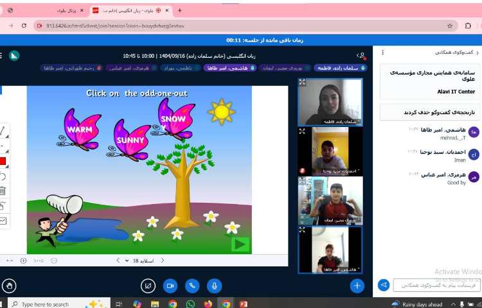Open the slide 18 selector dropdown
This screenshot has width=482, height=308.
pyautogui.click(x=140, y=261)
